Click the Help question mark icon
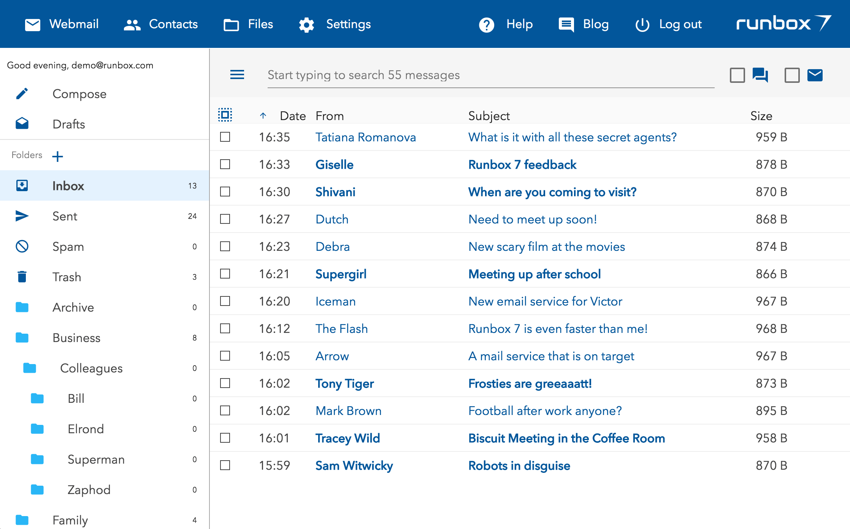 487,24
